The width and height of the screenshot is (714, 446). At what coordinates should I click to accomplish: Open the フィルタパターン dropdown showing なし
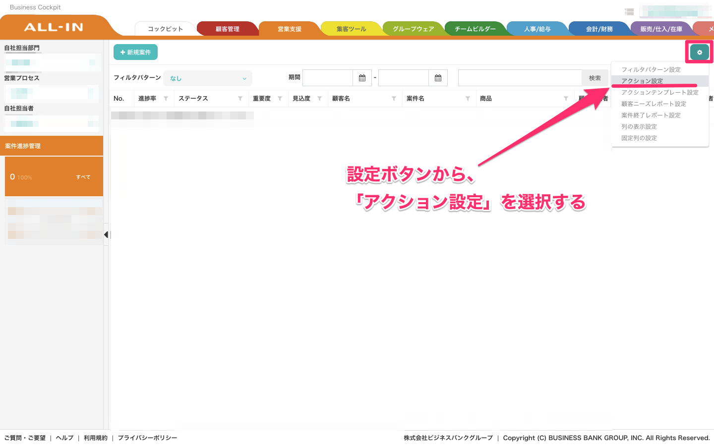(x=208, y=78)
